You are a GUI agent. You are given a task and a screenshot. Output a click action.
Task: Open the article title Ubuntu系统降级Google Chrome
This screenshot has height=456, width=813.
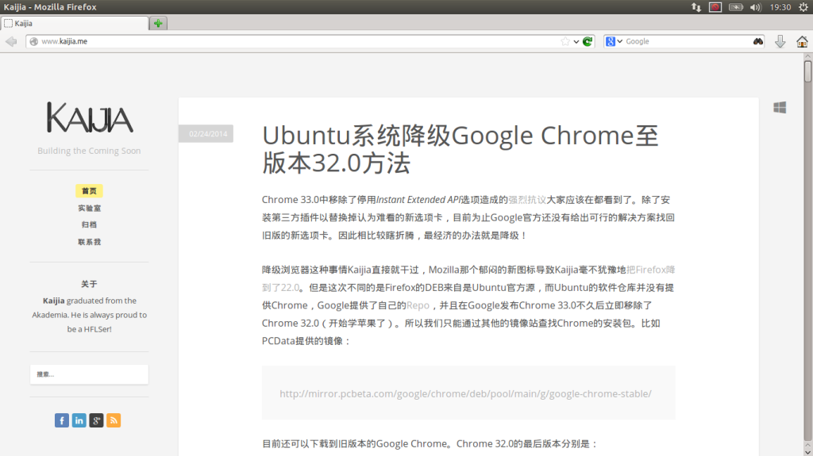460,149
